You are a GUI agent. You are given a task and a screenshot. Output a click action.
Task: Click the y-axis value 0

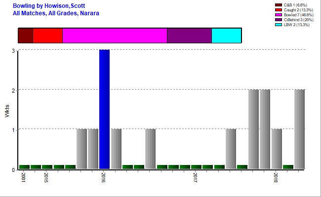[13, 170]
